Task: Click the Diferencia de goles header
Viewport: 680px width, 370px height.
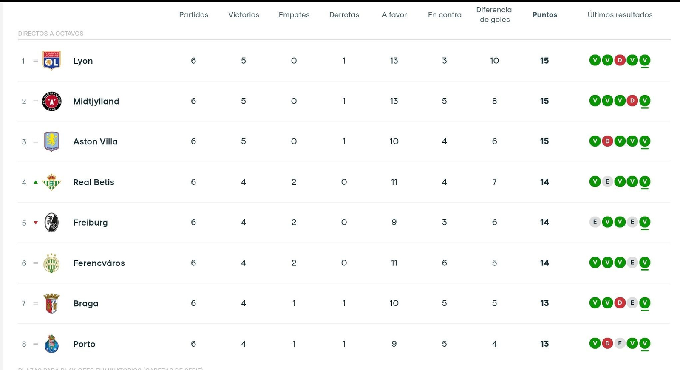Action: point(494,14)
